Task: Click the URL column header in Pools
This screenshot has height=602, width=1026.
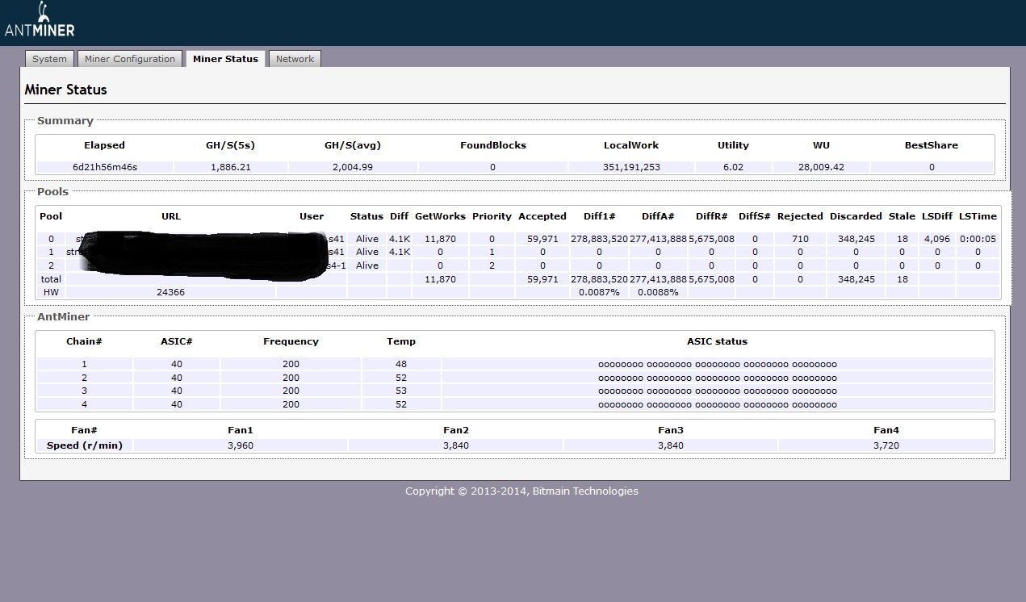Action: coord(171,216)
